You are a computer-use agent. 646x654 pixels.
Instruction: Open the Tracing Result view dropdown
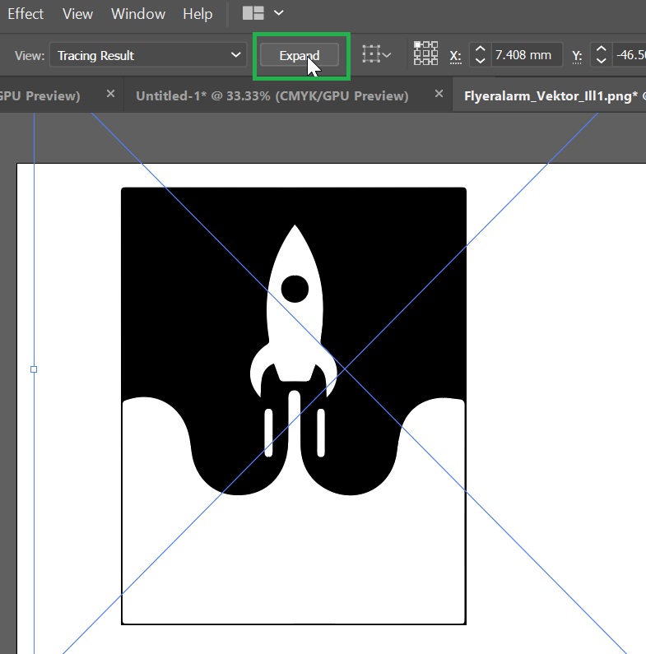coord(147,56)
